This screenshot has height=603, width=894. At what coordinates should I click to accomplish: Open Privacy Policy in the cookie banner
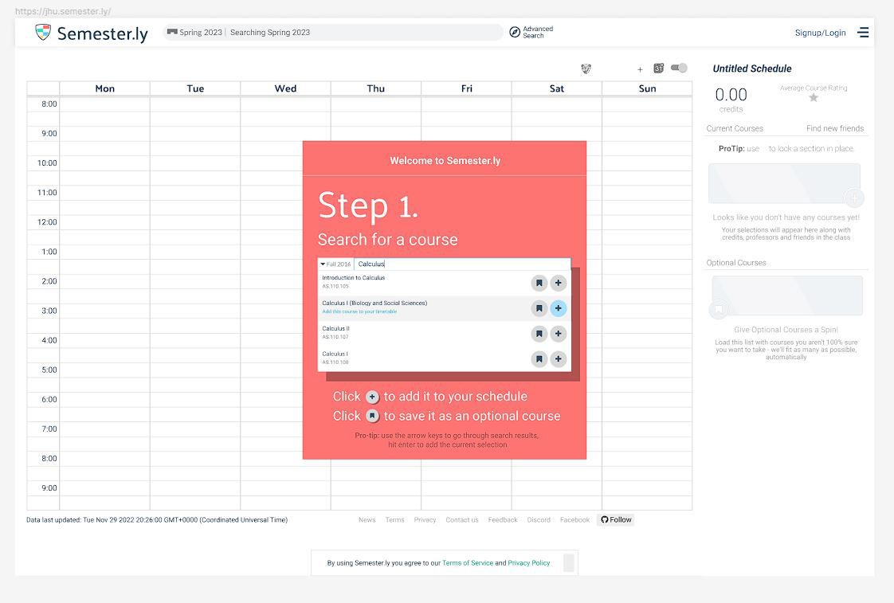coord(528,563)
